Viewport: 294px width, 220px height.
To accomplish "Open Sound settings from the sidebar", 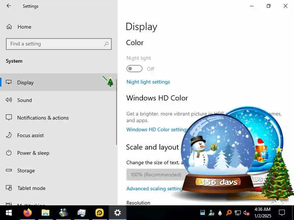I will click(59, 100).
